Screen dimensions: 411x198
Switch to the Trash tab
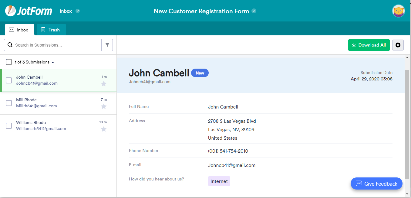[51, 30]
